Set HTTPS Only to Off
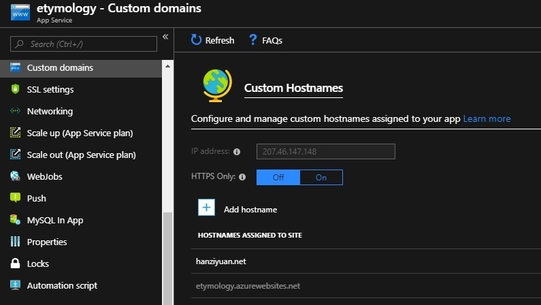Viewport: 541px width, 305px height. [278, 177]
